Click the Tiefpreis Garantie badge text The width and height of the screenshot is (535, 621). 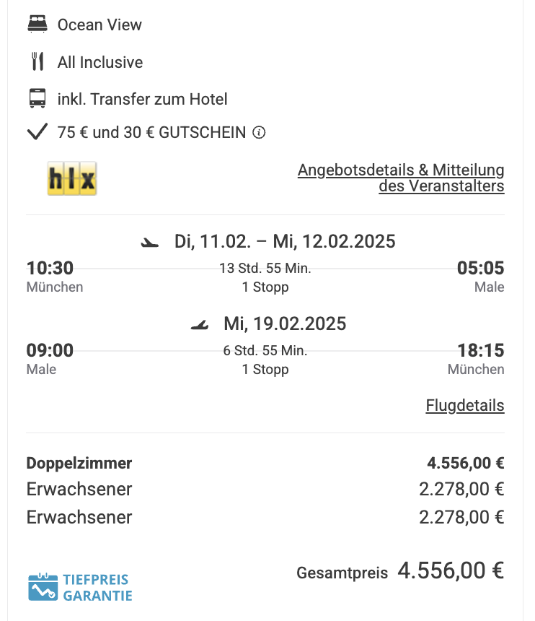click(97, 588)
